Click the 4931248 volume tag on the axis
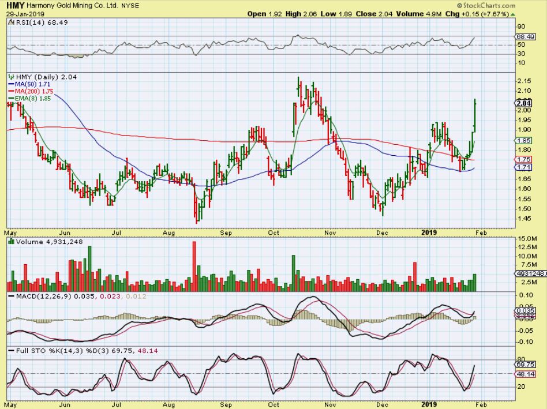This screenshot has height=409, width=547. tap(531, 273)
